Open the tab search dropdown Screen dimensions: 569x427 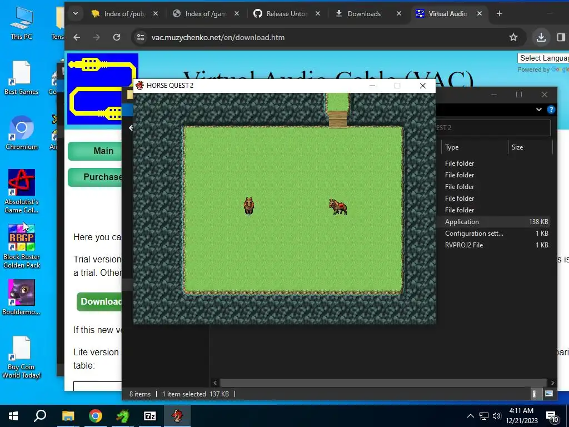76,14
